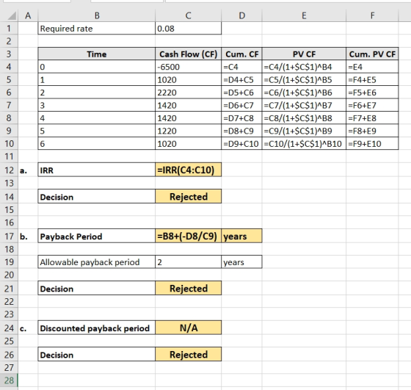Select the cell with formula =D9+C10

click(x=241, y=143)
